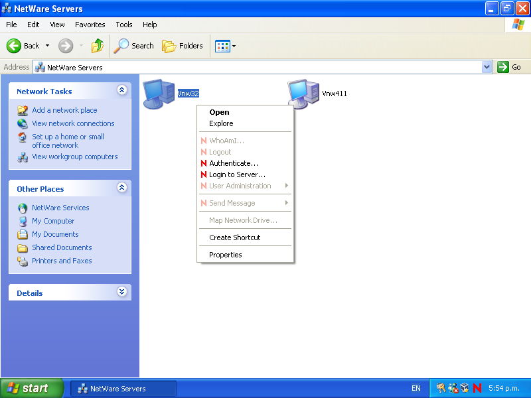Toggle the Folders pane button
This screenshot has height=398, width=531.
(x=183, y=46)
